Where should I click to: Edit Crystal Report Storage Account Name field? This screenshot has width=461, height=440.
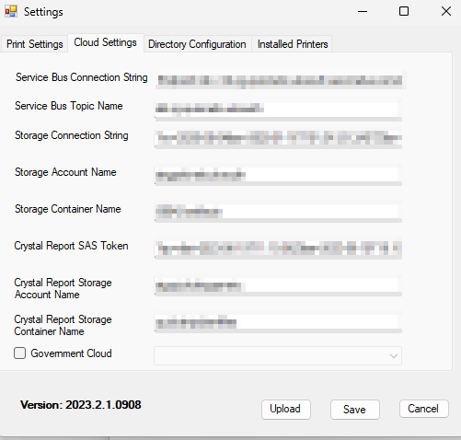pos(278,286)
